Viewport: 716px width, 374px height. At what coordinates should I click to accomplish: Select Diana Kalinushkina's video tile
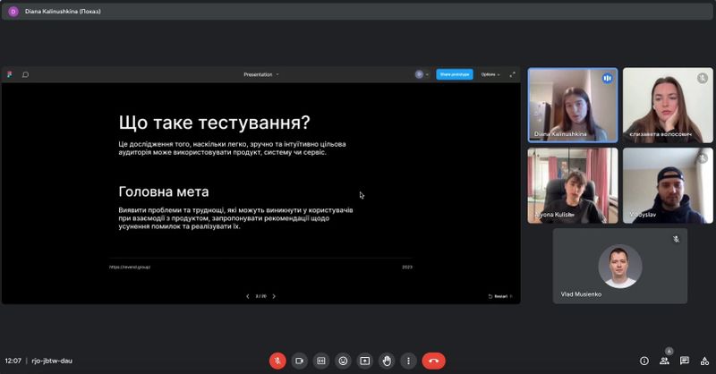pyautogui.click(x=573, y=106)
